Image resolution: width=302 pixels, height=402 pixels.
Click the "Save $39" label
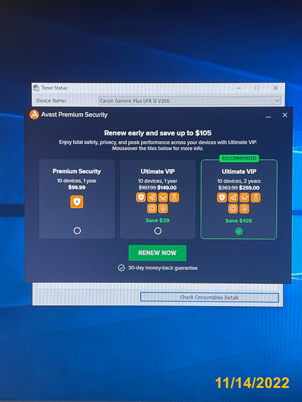(158, 220)
